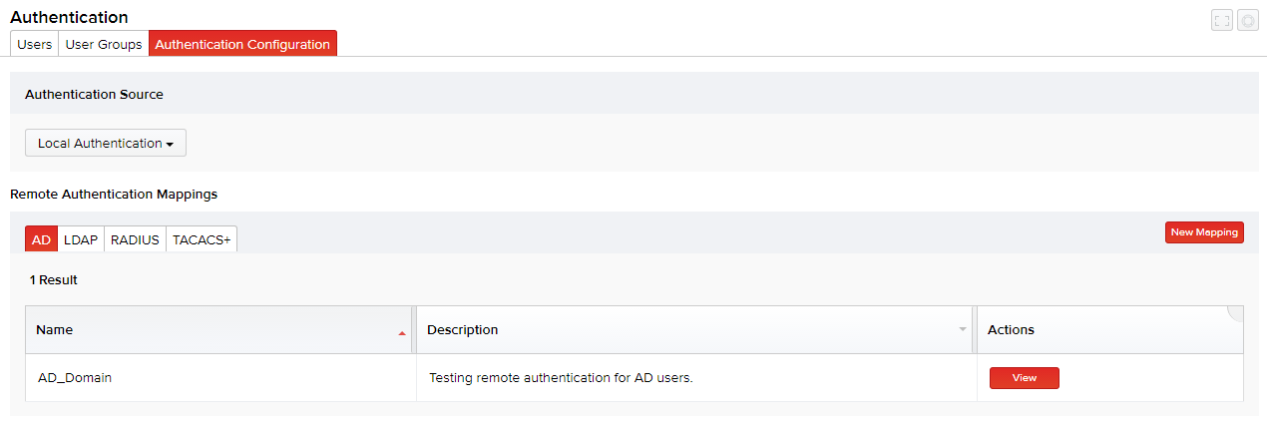Select the AD mappings tab
This screenshot has width=1267, height=425.
[41, 239]
